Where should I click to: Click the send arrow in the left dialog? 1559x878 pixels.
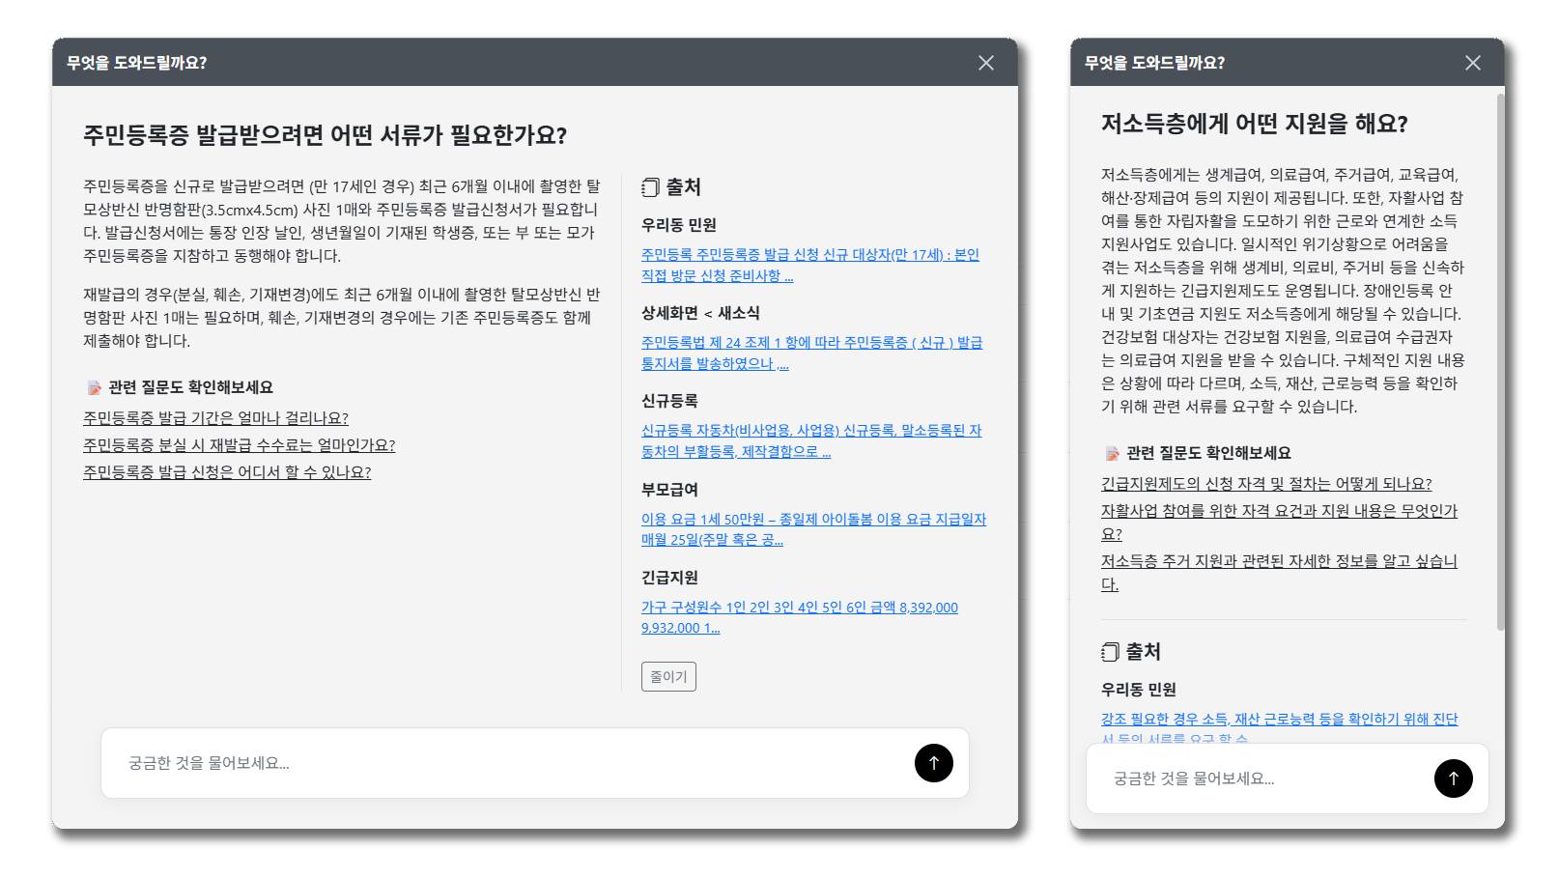tap(931, 763)
